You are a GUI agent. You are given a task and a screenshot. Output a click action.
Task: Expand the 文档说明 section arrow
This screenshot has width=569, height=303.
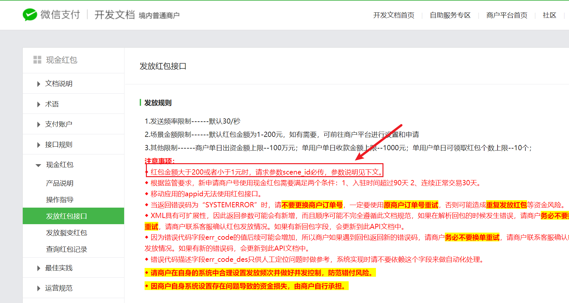pos(39,84)
